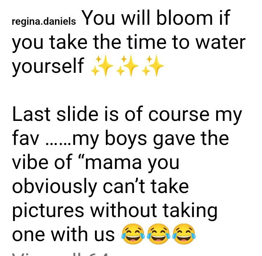Click the last laughing-crying emoji
This screenshot has height=256, width=262.
184,234
